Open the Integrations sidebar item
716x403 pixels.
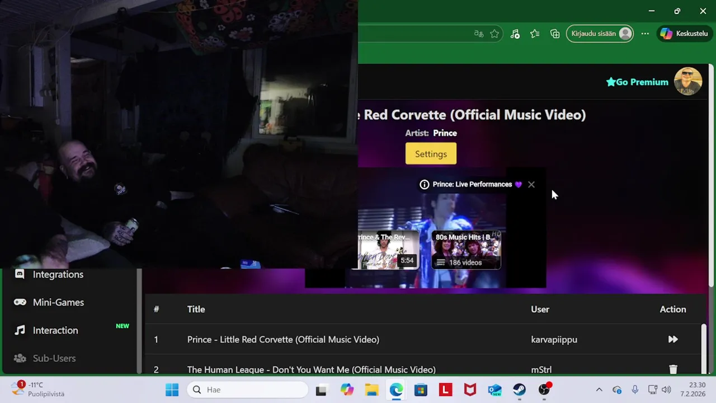[58, 274]
